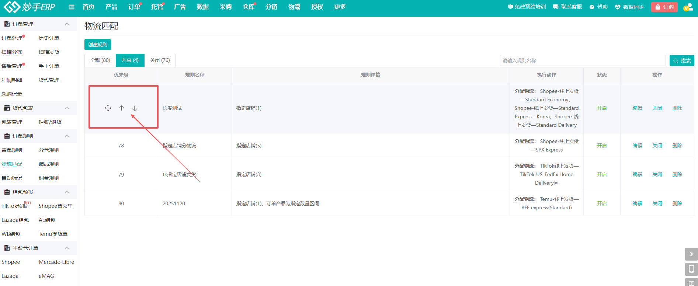Click the double-arrow floating panel icon
Screen dimensions: 698x286
pos(691,254)
